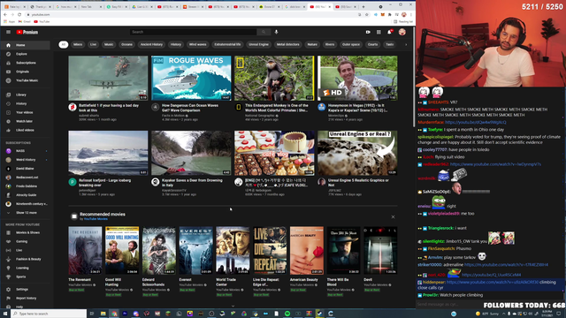Click the YouTube Premium logo
566x318 pixels.
pos(27,32)
